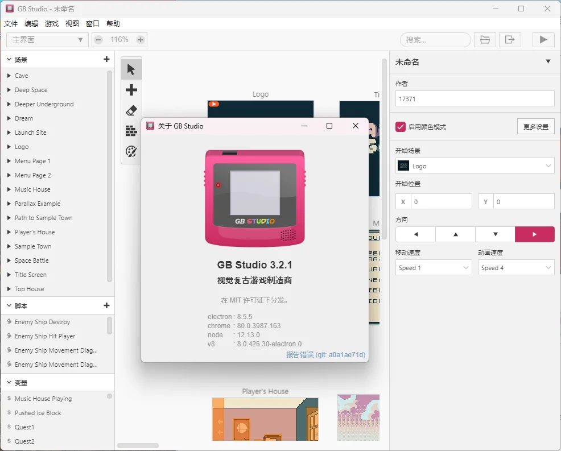The height and width of the screenshot is (451, 561).
Task: Activate the add (plus) tool
Action: (131, 89)
